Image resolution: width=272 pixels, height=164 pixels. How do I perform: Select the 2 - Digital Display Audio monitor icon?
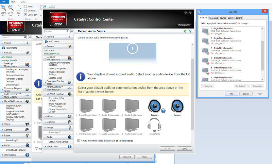(132, 125)
